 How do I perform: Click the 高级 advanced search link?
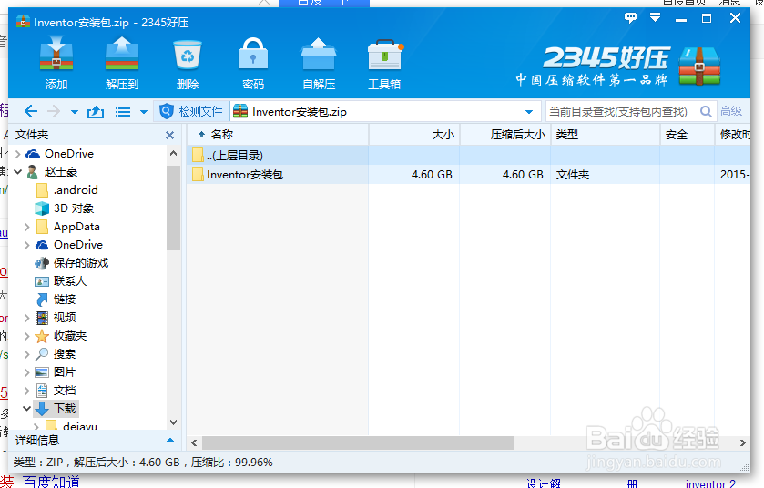tap(731, 111)
